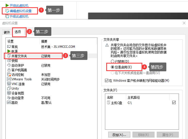Click the 不可用 summary value
Image resolution: width=188 pixels, height=139 pixels.
[x=46, y=98]
